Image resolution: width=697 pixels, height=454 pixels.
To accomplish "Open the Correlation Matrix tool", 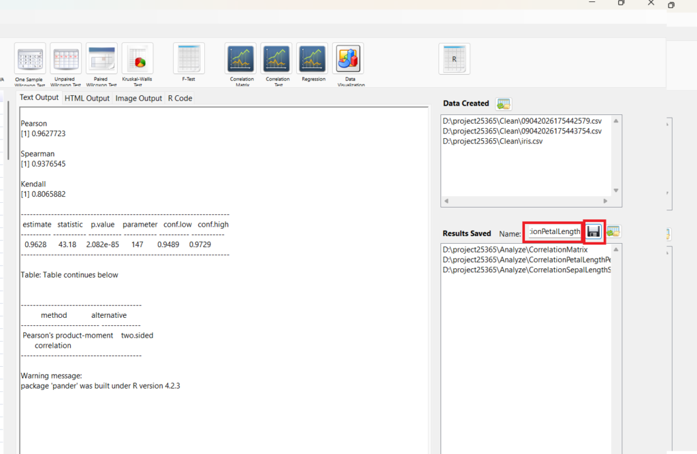I will pos(240,59).
